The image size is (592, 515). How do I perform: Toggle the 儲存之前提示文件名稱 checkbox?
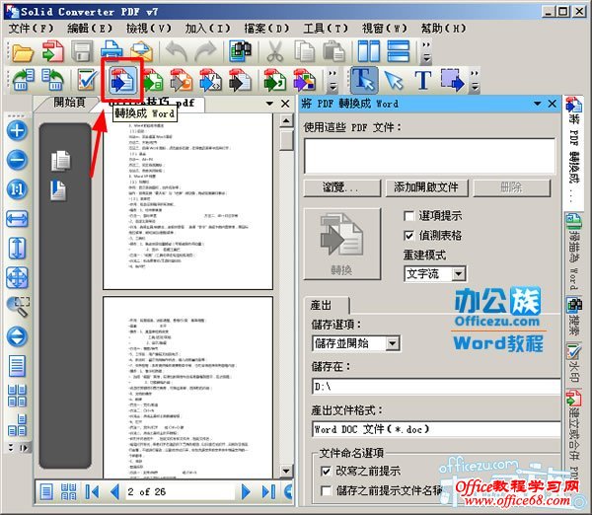[326, 490]
